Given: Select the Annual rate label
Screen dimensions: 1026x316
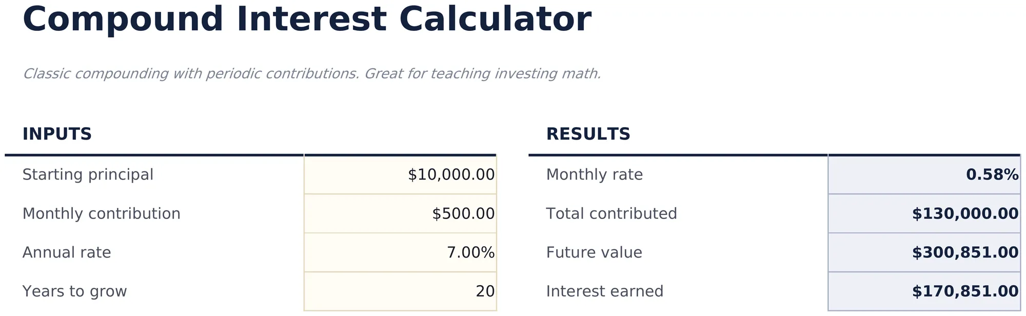Looking at the screenshot, I should (x=67, y=252).
